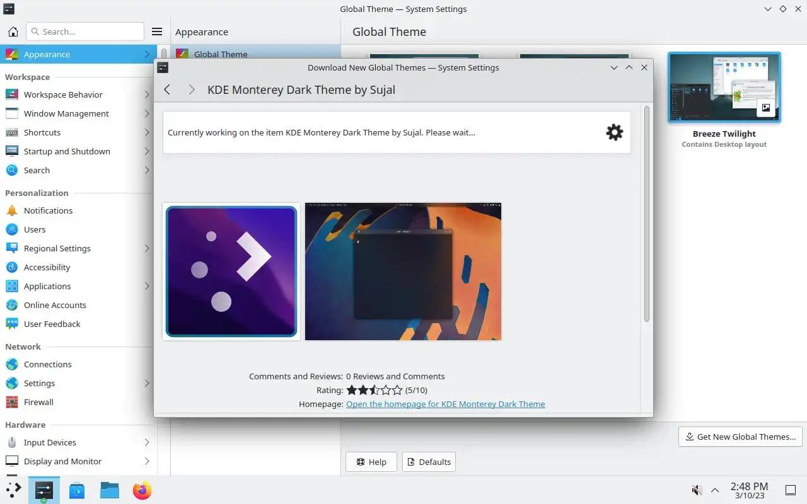Open the Monterey desktop screenshot thumbnail
The height and width of the screenshot is (504, 807).
(403, 272)
